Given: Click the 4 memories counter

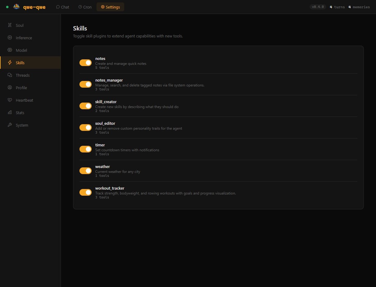Looking at the screenshot, I should [359, 7].
